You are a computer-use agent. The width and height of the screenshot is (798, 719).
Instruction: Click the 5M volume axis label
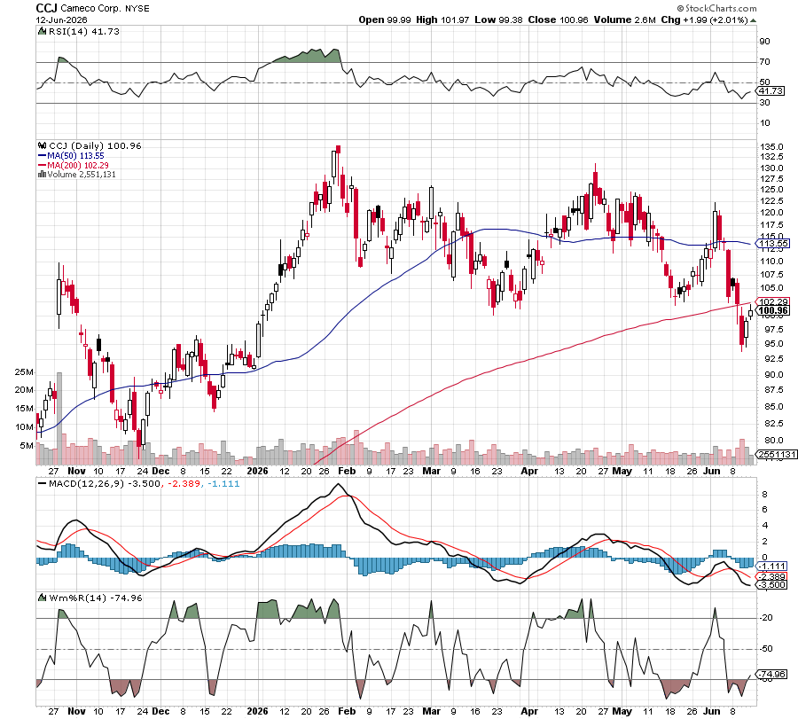pyautogui.click(x=27, y=446)
